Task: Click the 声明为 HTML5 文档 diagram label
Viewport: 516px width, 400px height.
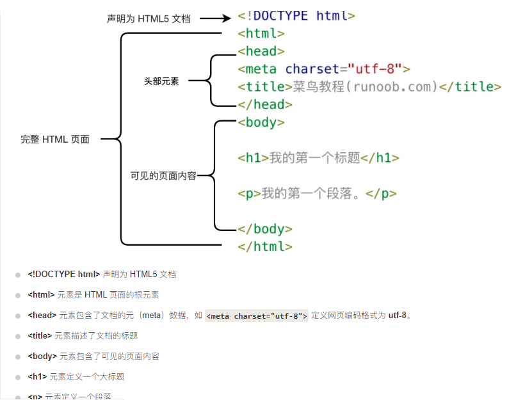Action: pos(149,19)
